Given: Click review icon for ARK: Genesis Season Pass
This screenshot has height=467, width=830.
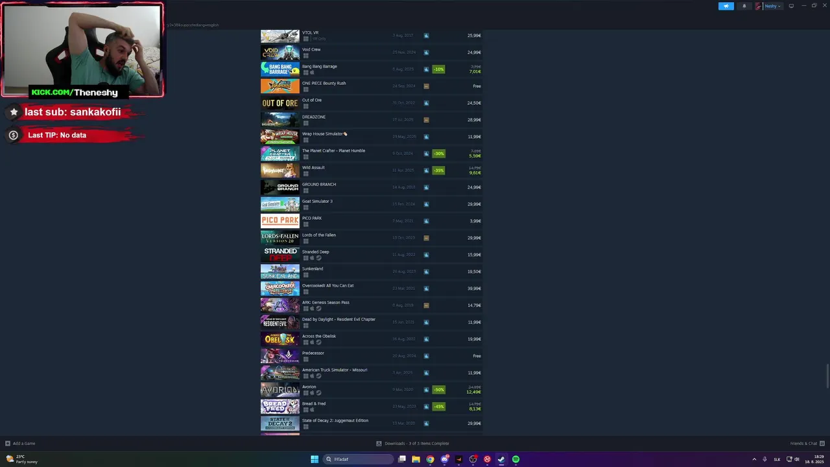Looking at the screenshot, I should tap(426, 305).
